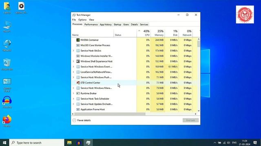Switch to the Performance tab

click(91, 24)
